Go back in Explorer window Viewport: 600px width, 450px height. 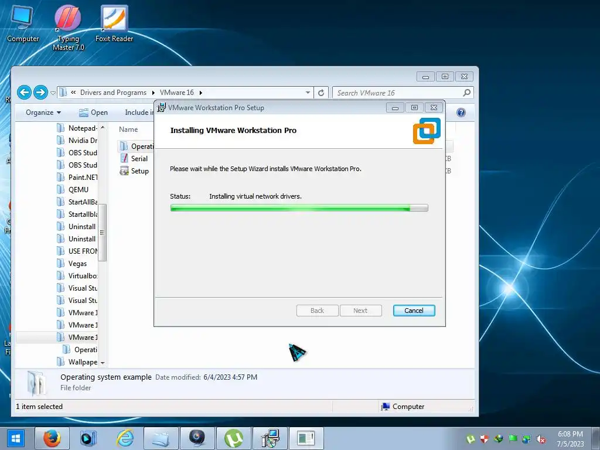tap(24, 92)
